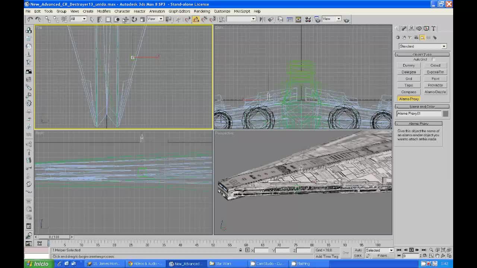This screenshot has width=477, height=268.
Task: Click the Undo arrow in main toolbar
Action: pos(30,19)
